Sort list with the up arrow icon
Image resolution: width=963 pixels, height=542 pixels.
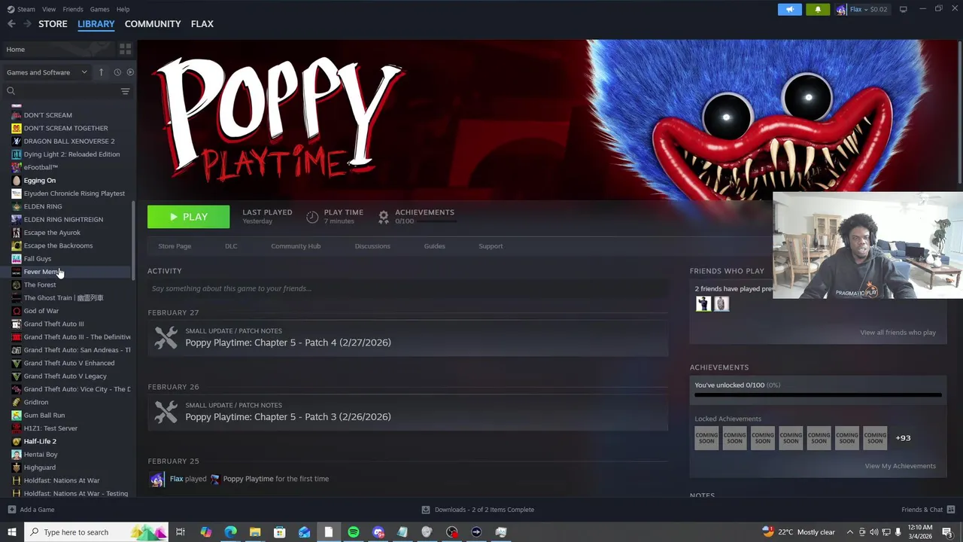coord(101,72)
